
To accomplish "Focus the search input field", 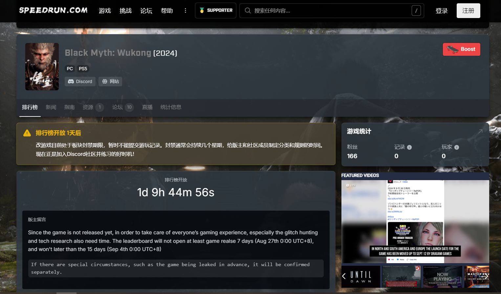I will (x=328, y=10).
